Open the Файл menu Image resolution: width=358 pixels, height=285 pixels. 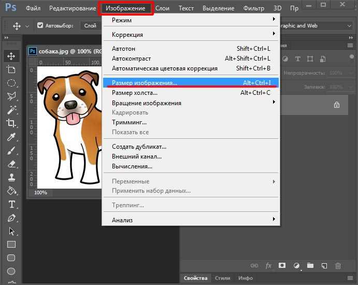tap(33, 8)
